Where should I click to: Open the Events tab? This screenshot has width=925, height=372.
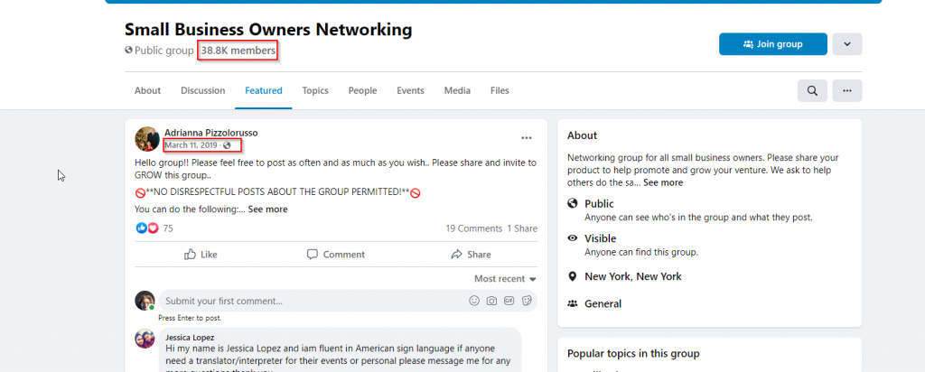[x=411, y=91]
